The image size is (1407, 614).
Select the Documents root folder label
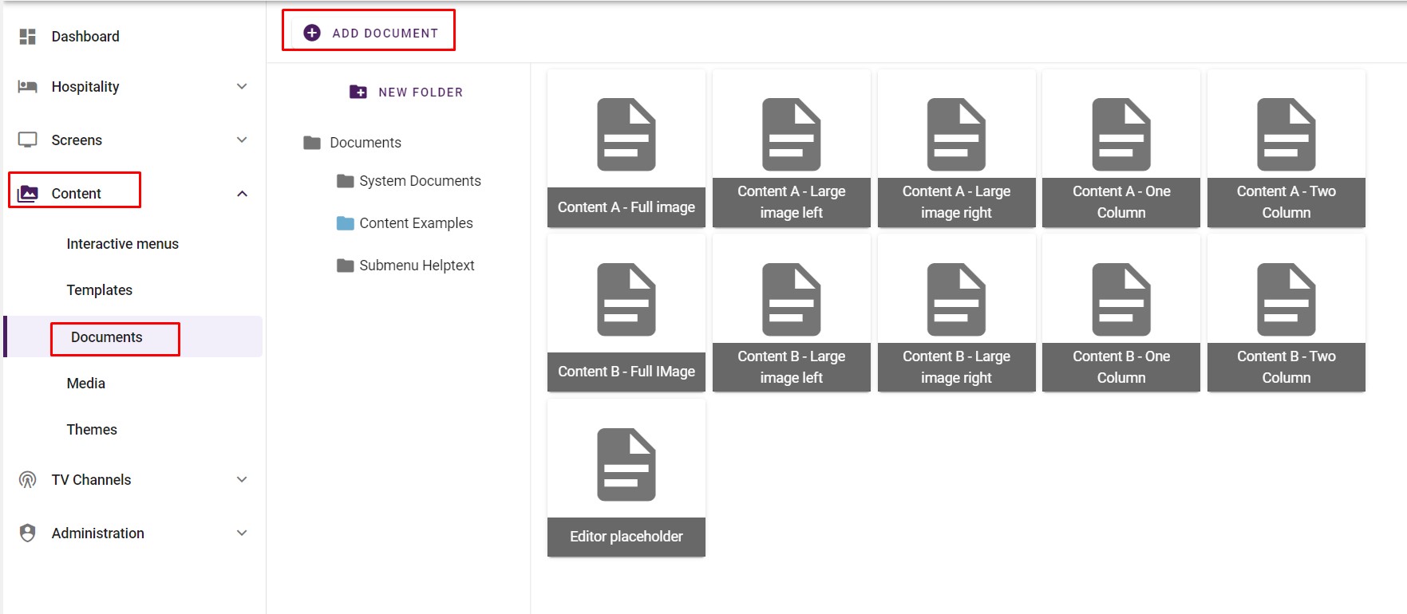tap(366, 143)
